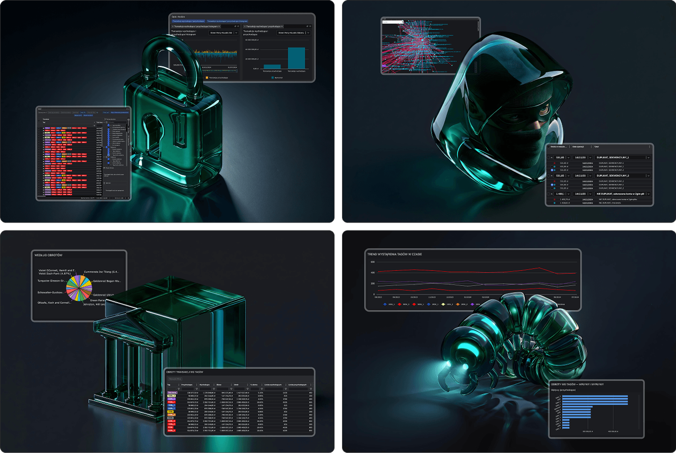Image resolution: width=676 pixels, height=453 pixels.
Task: Switch to the right bar chart panel tab
Action: coord(263,26)
